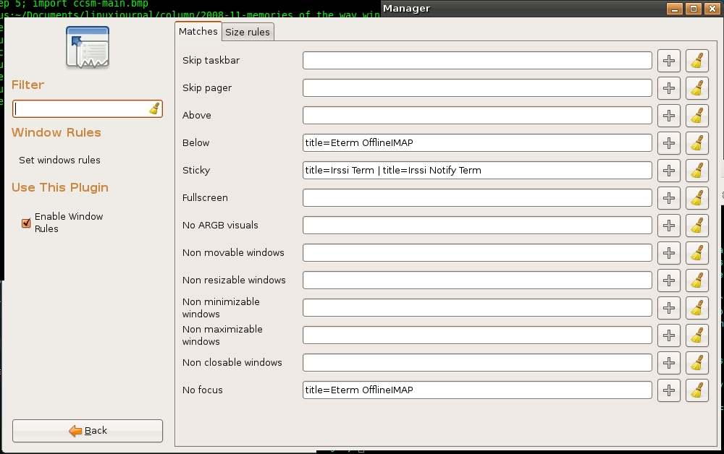The width and height of the screenshot is (724, 454).
Task: Clear the Filter box using its broom icon
Action: pyautogui.click(x=154, y=108)
